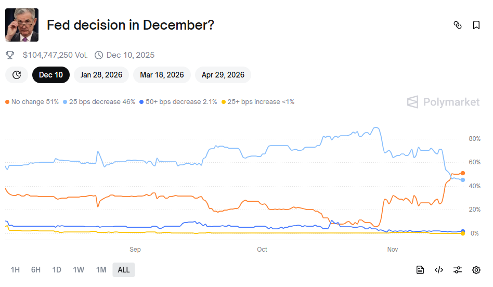Open chart filter sliders icon

(458, 270)
